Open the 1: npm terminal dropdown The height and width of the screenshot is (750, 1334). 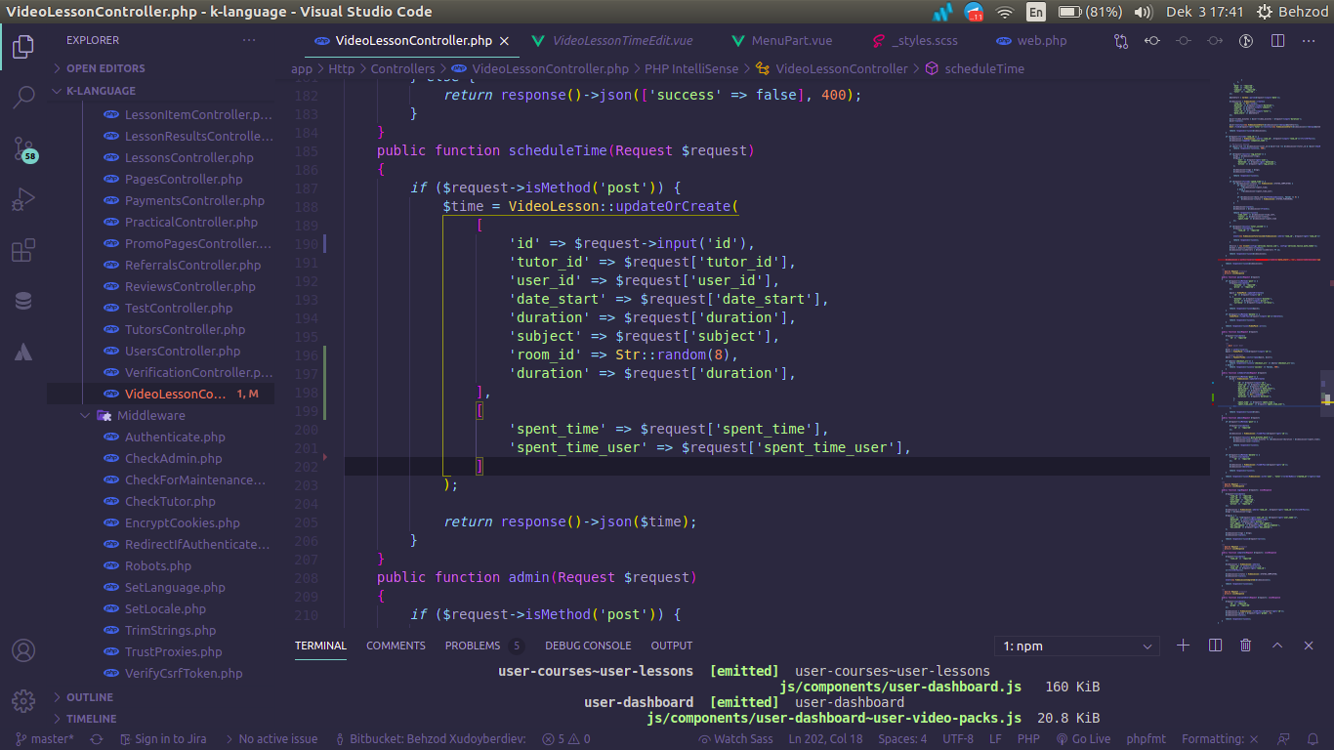1077,646
